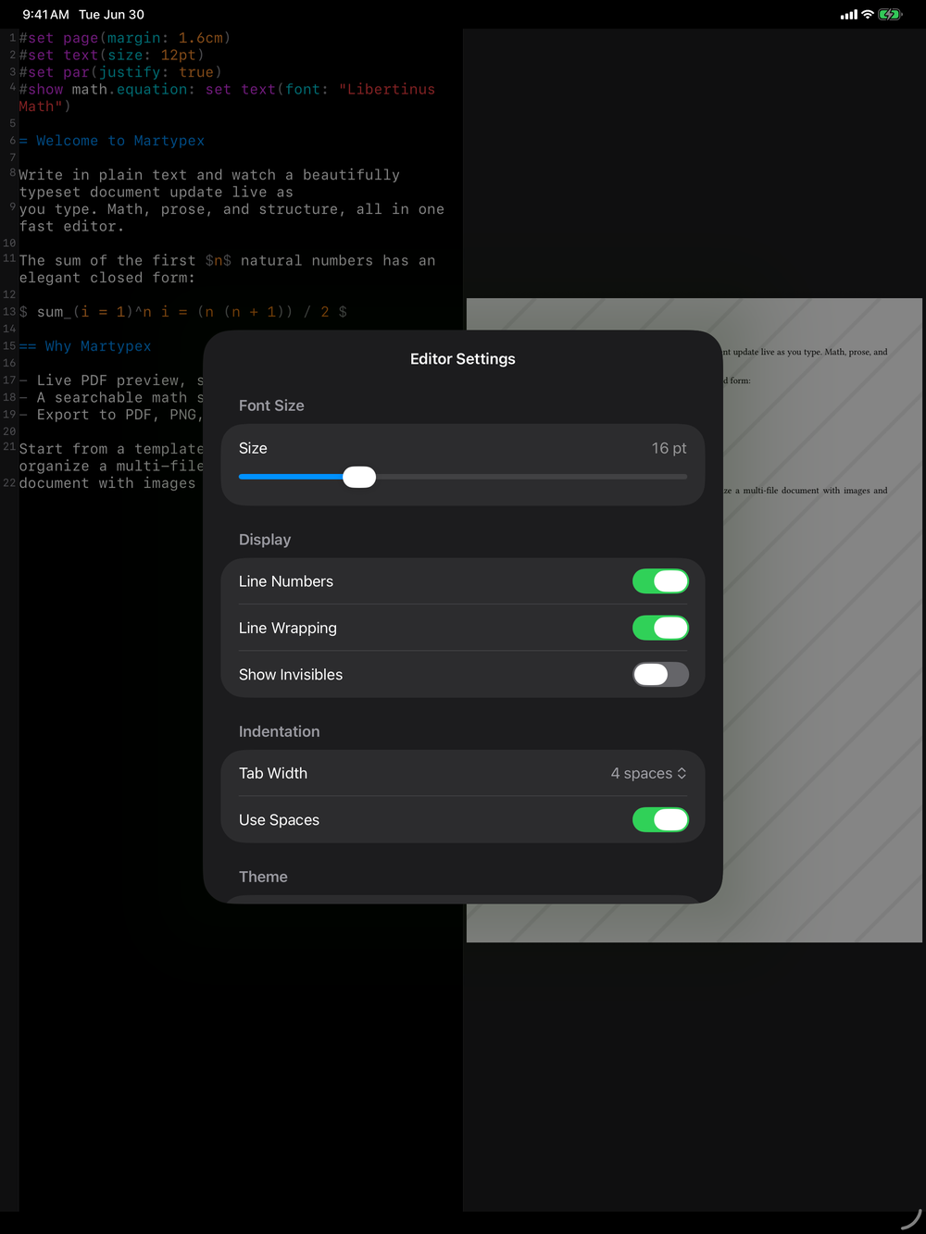
Task: Click the '"Libertinus' font string in editor
Action: pos(387,90)
